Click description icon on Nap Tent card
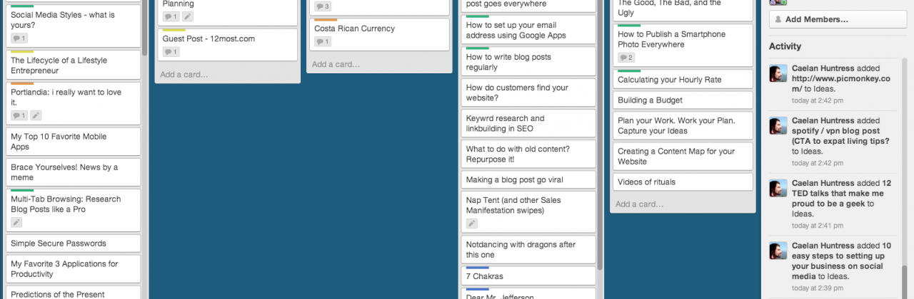914x299 pixels. [x=471, y=224]
